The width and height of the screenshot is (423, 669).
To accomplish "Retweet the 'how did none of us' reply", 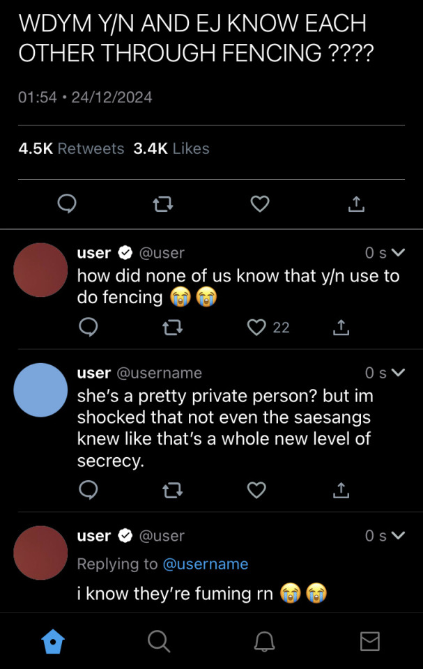I will (172, 327).
